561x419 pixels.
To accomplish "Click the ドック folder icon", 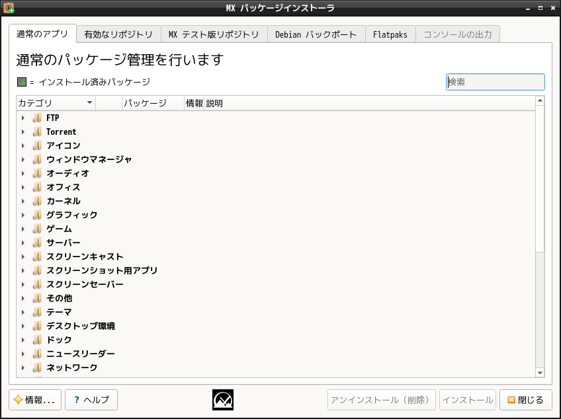I will pos(37,340).
